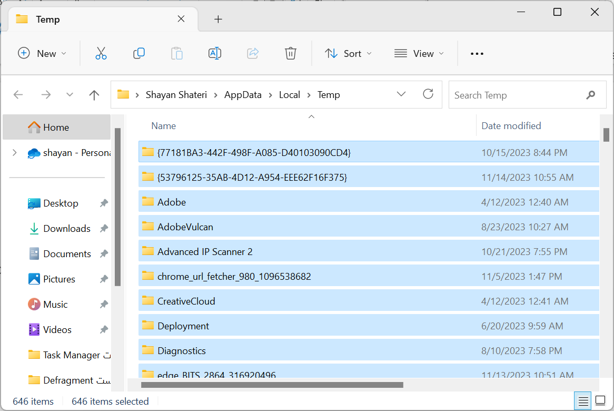Select chrome_url_fetcher_980_1096538682 folder
This screenshot has height=411, width=614.
(x=369, y=276)
